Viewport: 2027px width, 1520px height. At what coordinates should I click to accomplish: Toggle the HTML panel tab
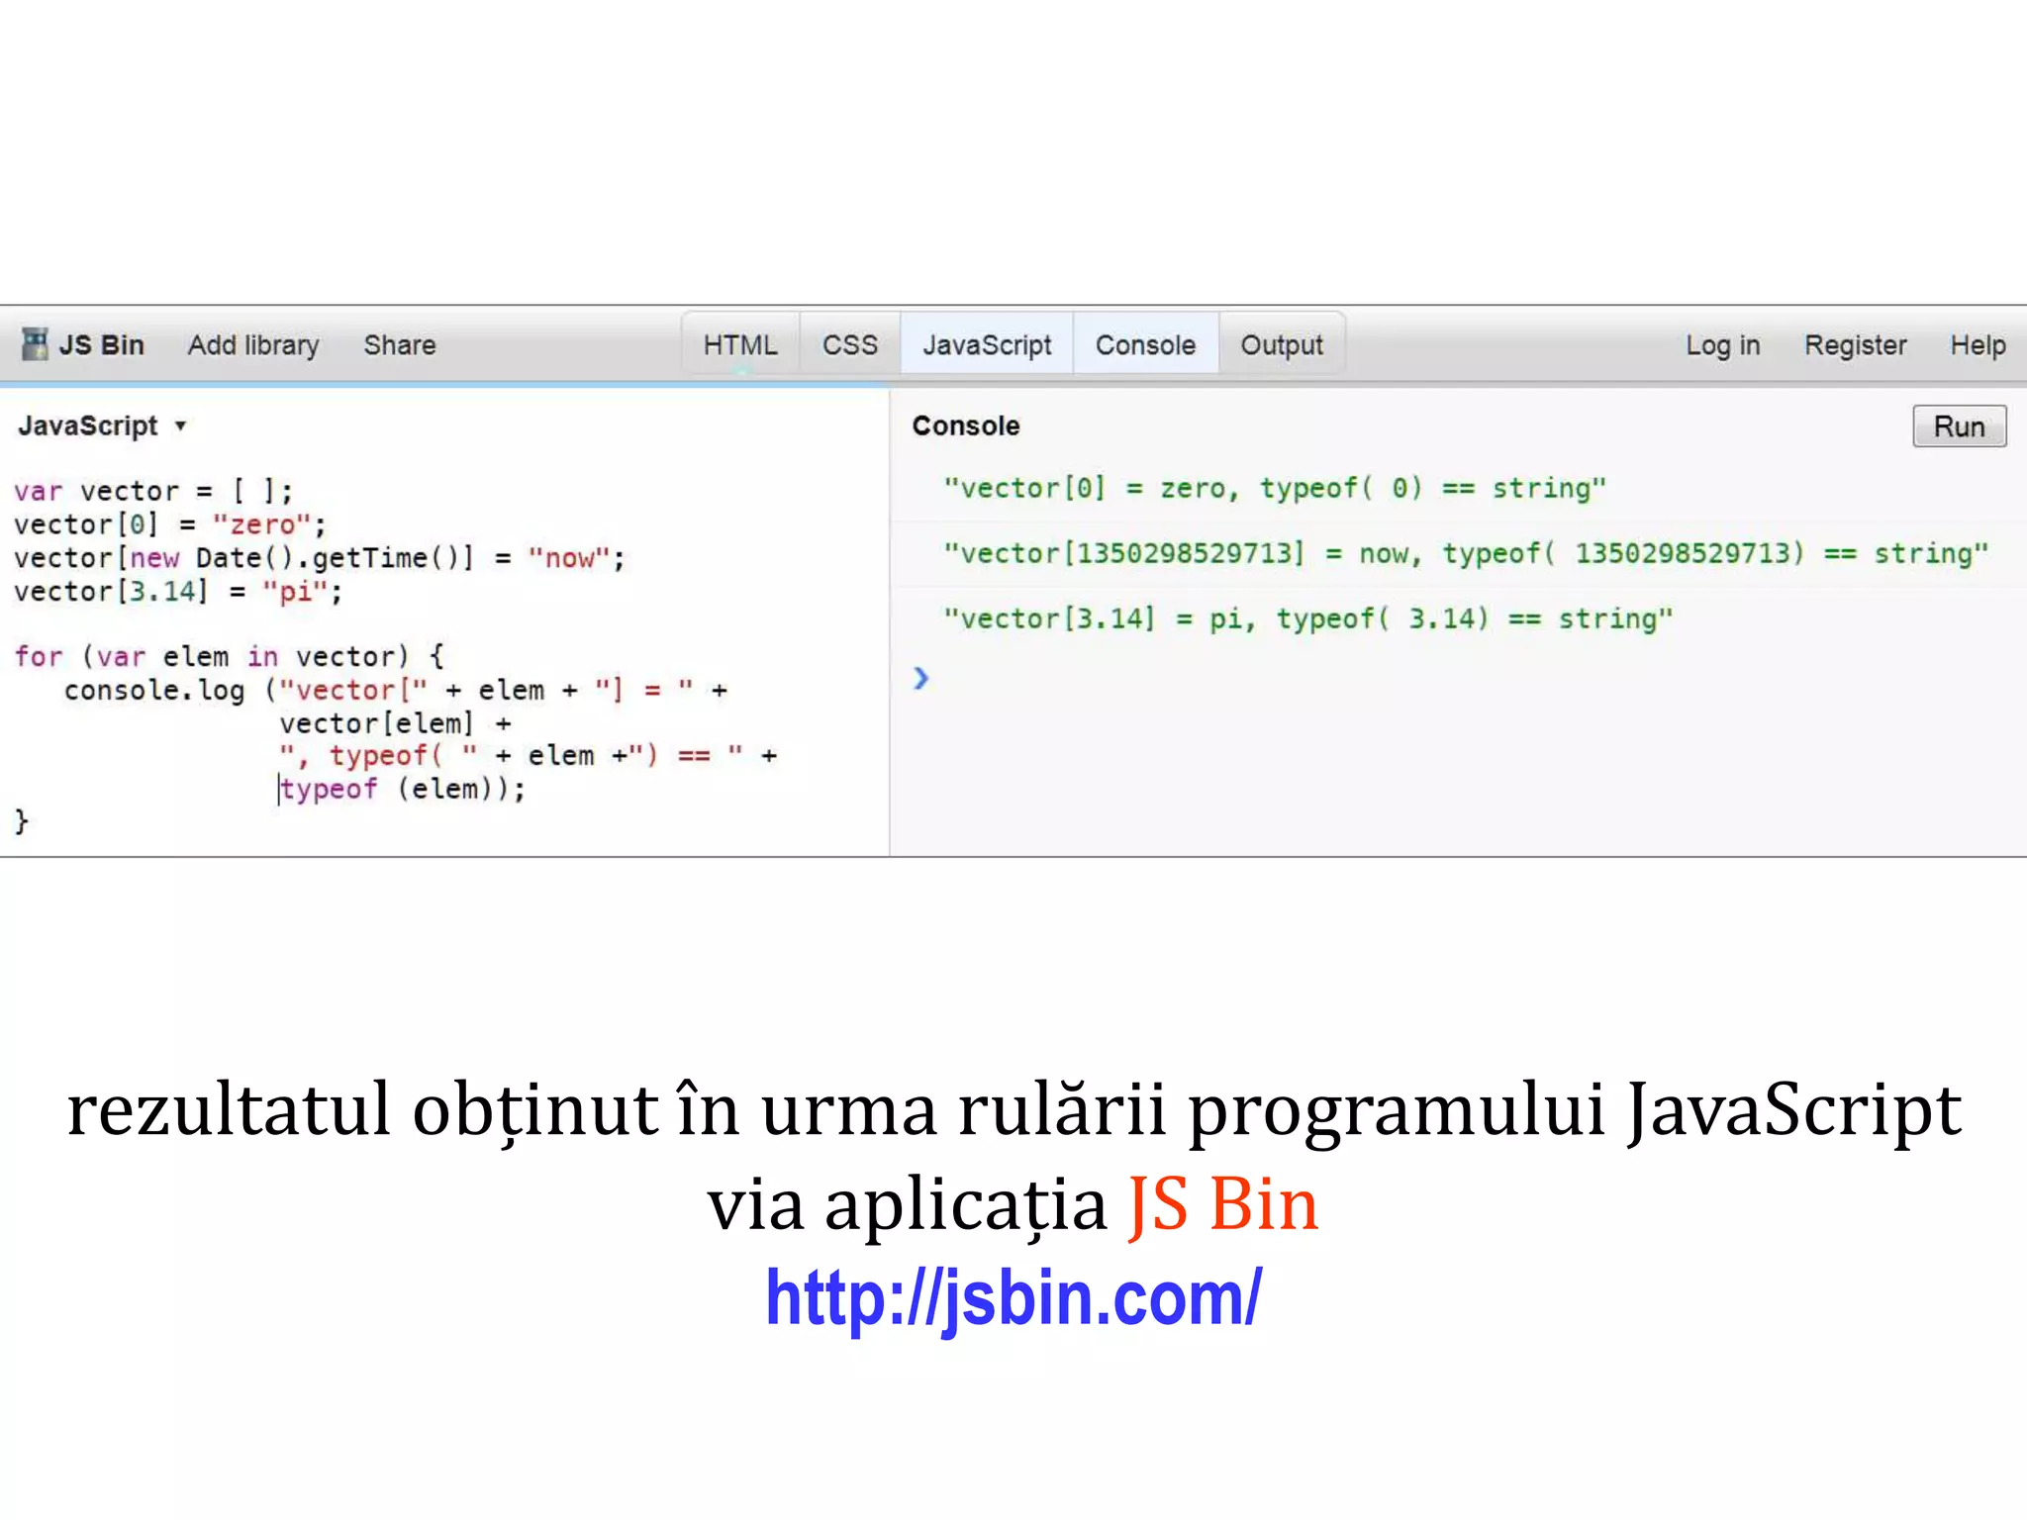click(x=740, y=344)
